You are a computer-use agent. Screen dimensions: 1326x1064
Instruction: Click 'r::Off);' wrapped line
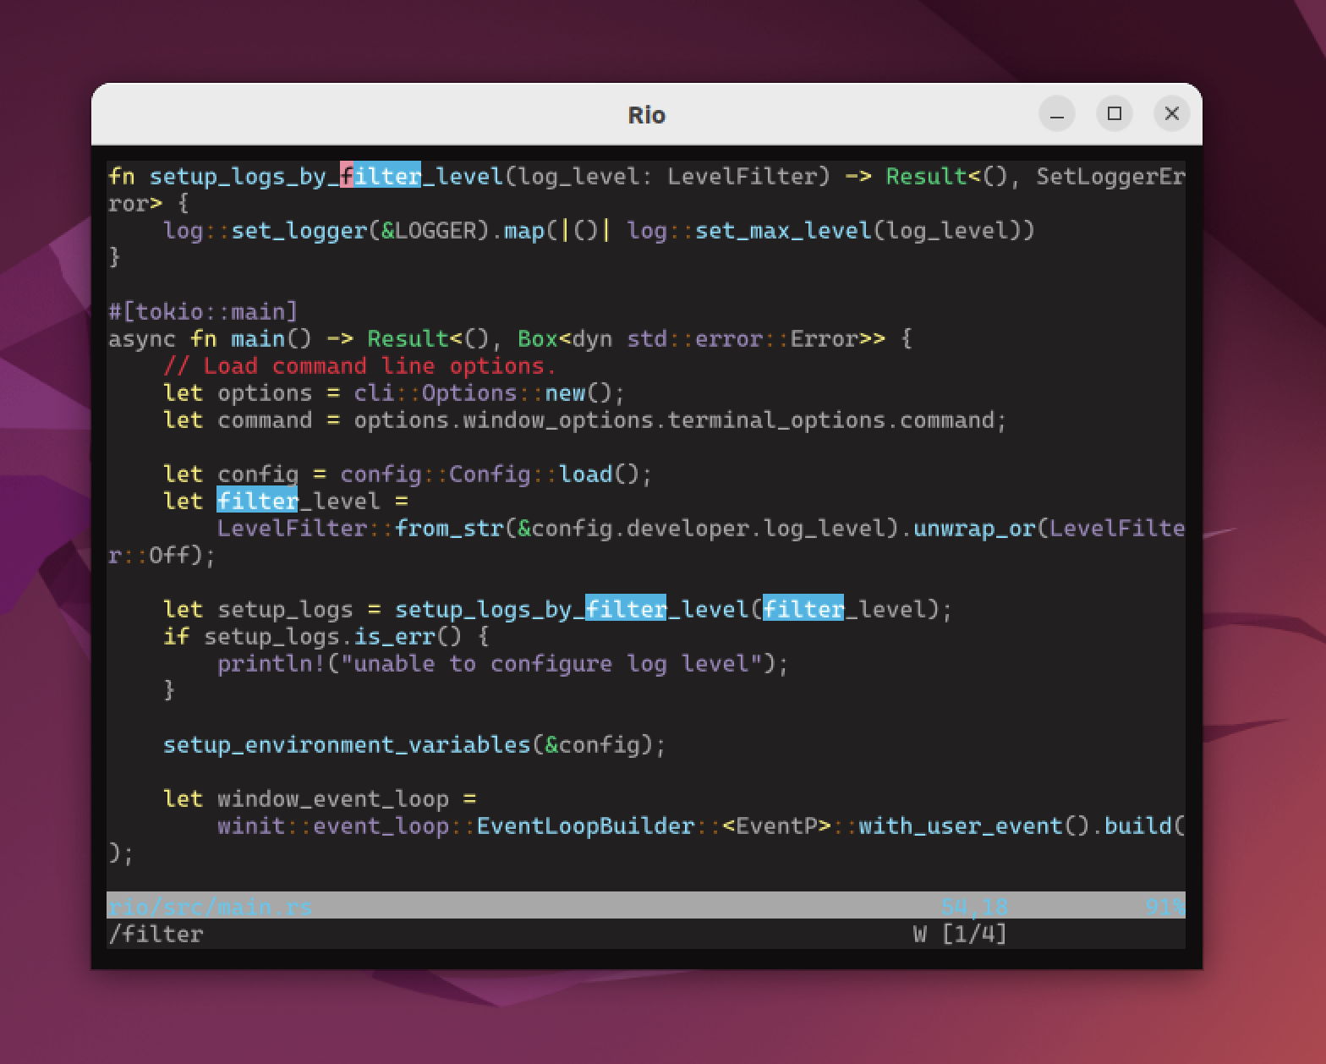[x=162, y=555]
